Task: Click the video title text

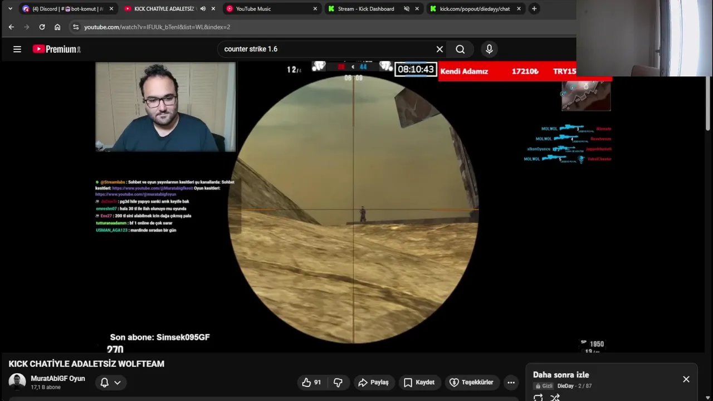Action: pyautogui.click(x=86, y=364)
